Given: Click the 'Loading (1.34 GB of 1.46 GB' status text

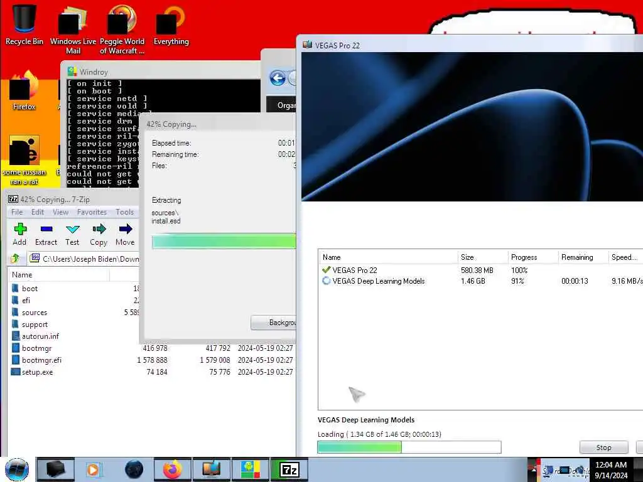Looking at the screenshot, I should (x=379, y=434).
